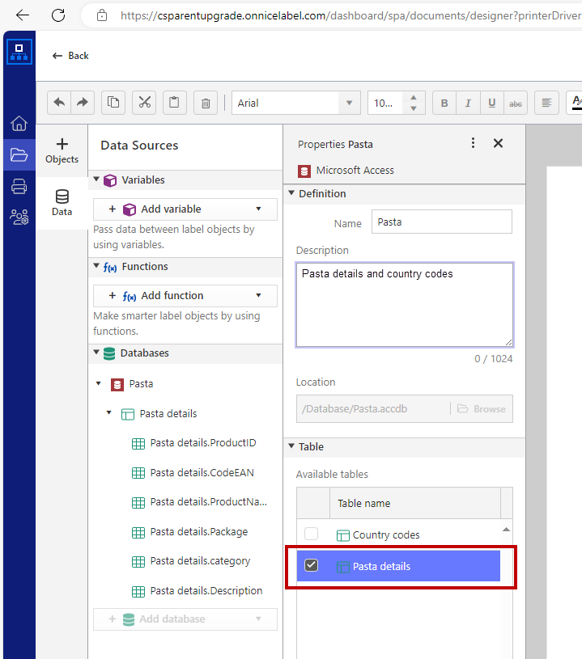Click the cut scissors icon
This screenshot has height=659, width=582.
(144, 103)
